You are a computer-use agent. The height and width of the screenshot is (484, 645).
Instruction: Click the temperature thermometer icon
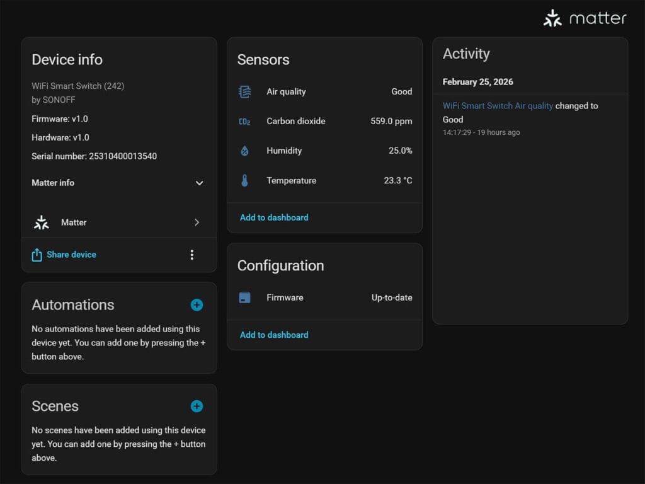pos(245,181)
